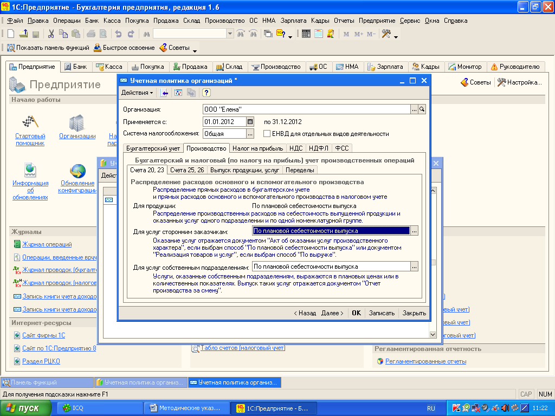Click the RU language indicator in taskbar
This screenshot has height=416, width=555.
[431, 408]
